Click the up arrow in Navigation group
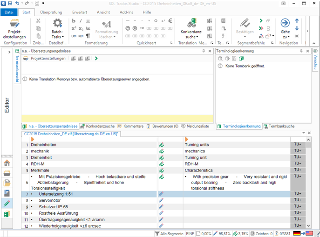 click(x=297, y=20)
